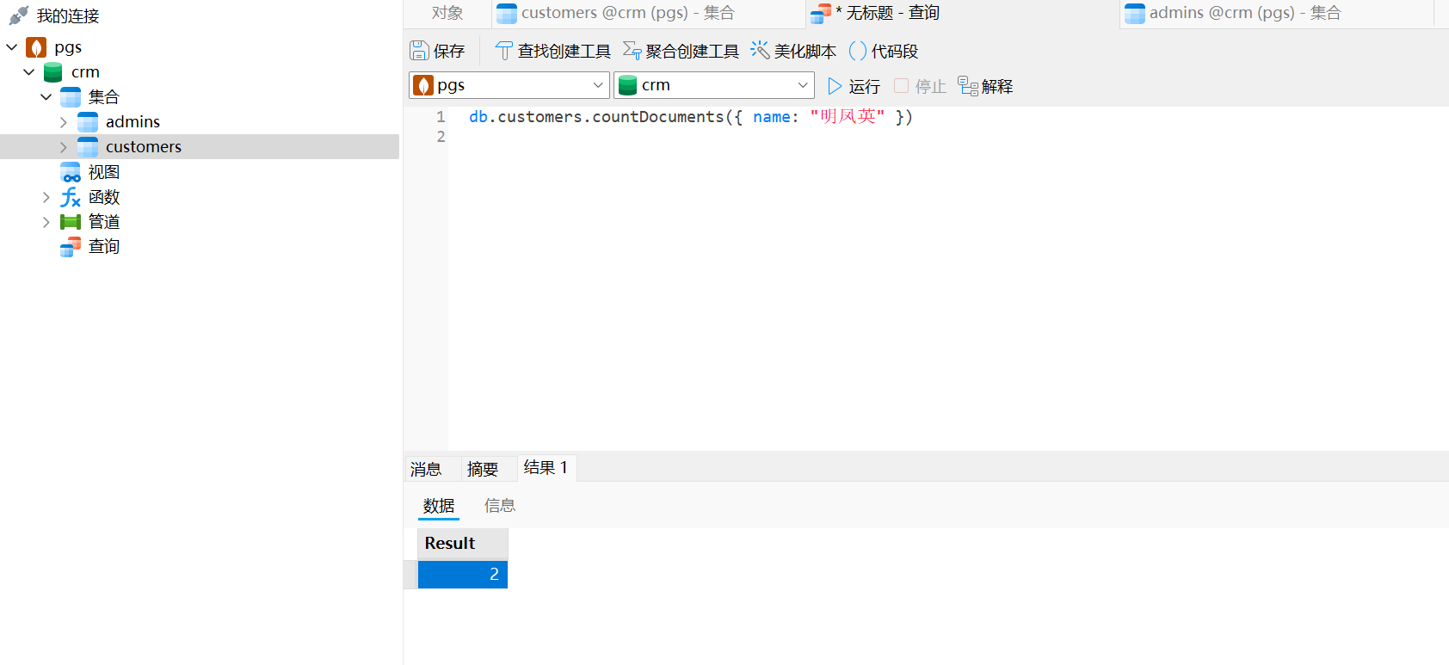
Task: Click the 管道 pipeline icon
Action: [x=71, y=222]
